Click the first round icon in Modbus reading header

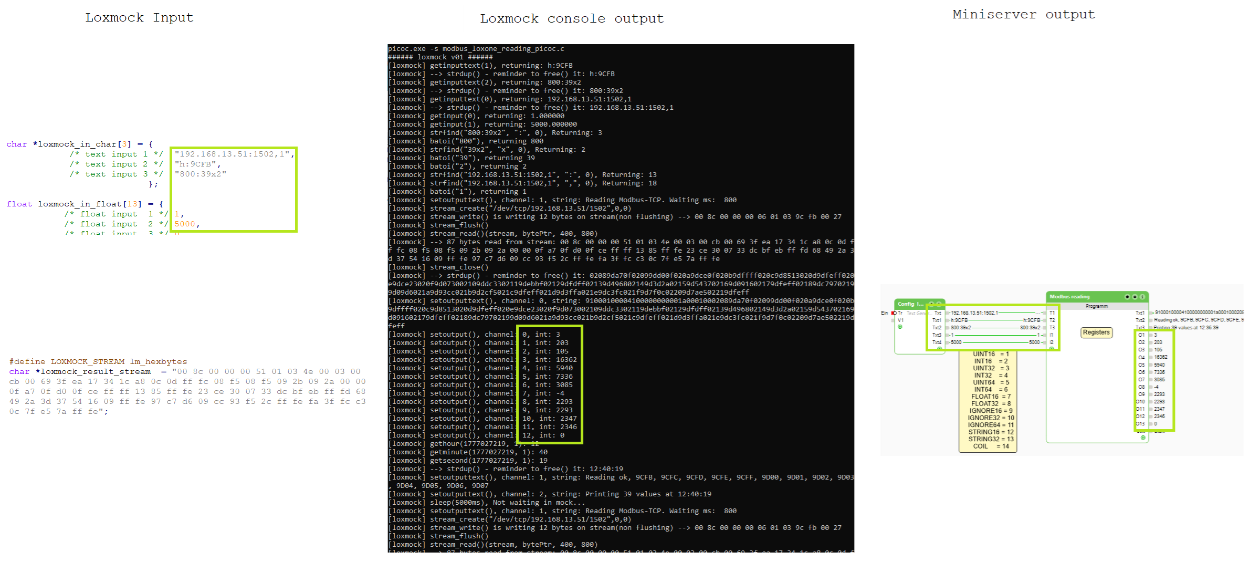pos(1127,297)
